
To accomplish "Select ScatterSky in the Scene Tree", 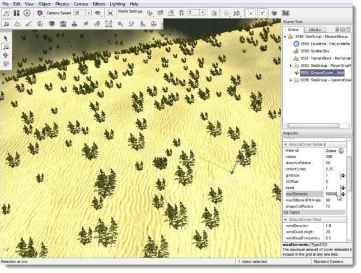I will (315, 51).
